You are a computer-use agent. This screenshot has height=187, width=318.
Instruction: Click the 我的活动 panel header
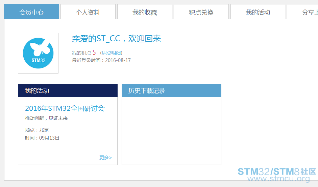coord(68,90)
